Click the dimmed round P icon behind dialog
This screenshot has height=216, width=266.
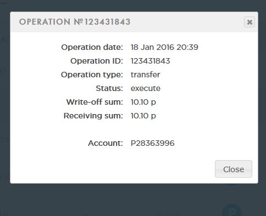coord(232,211)
